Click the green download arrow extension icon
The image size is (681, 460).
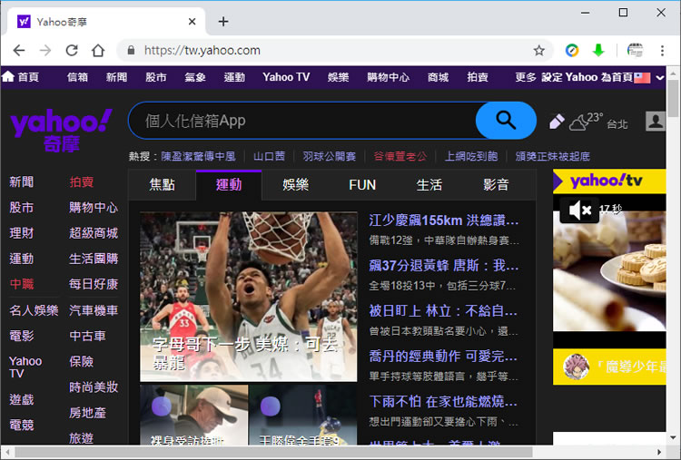point(598,50)
